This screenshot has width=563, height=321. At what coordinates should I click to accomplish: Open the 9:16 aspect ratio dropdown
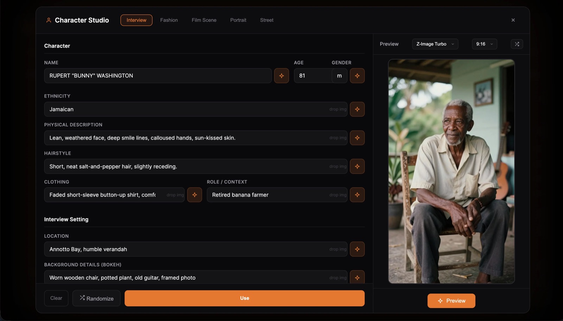point(484,44)
